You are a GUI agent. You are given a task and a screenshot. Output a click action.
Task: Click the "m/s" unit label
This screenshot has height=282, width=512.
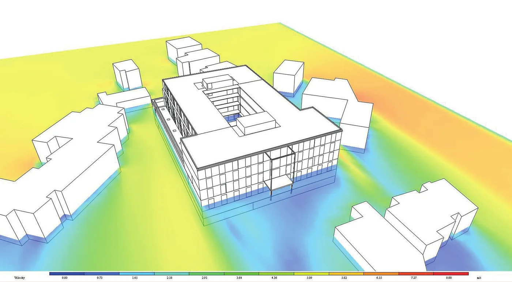479,278
